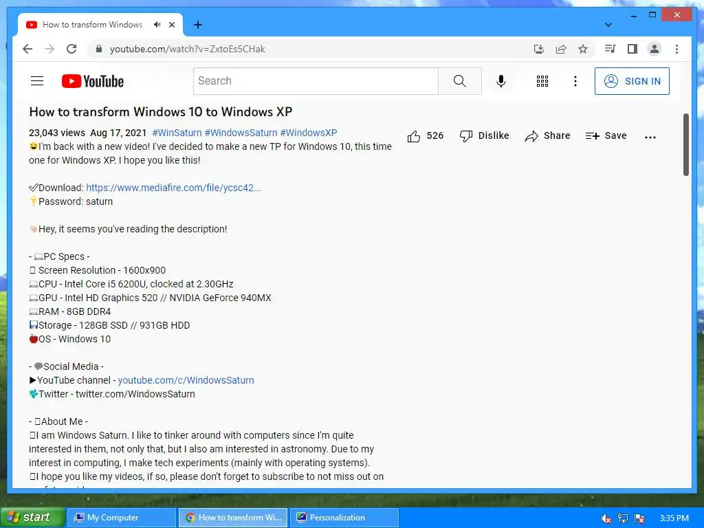This screenshot has height=528, width=704.
Task: Open a new browser tab
Action: (x=197, y=25)
